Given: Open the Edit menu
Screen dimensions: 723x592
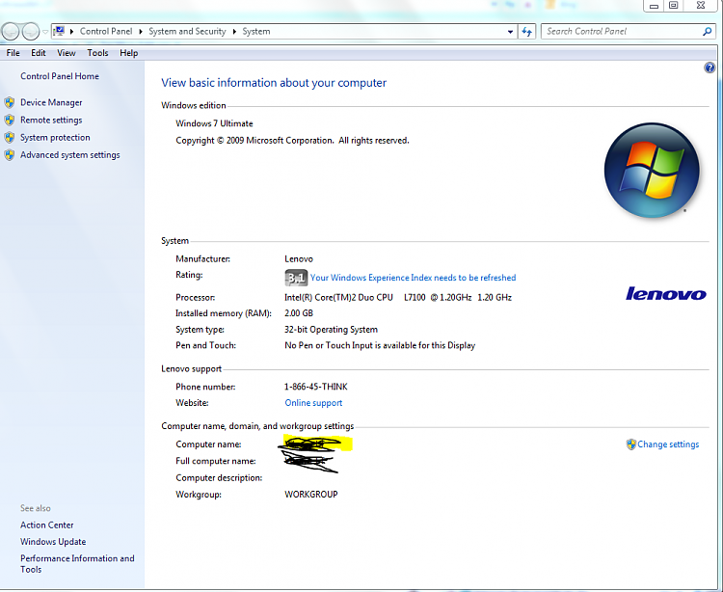Looking at the screenshot, I should pos(39,53).
